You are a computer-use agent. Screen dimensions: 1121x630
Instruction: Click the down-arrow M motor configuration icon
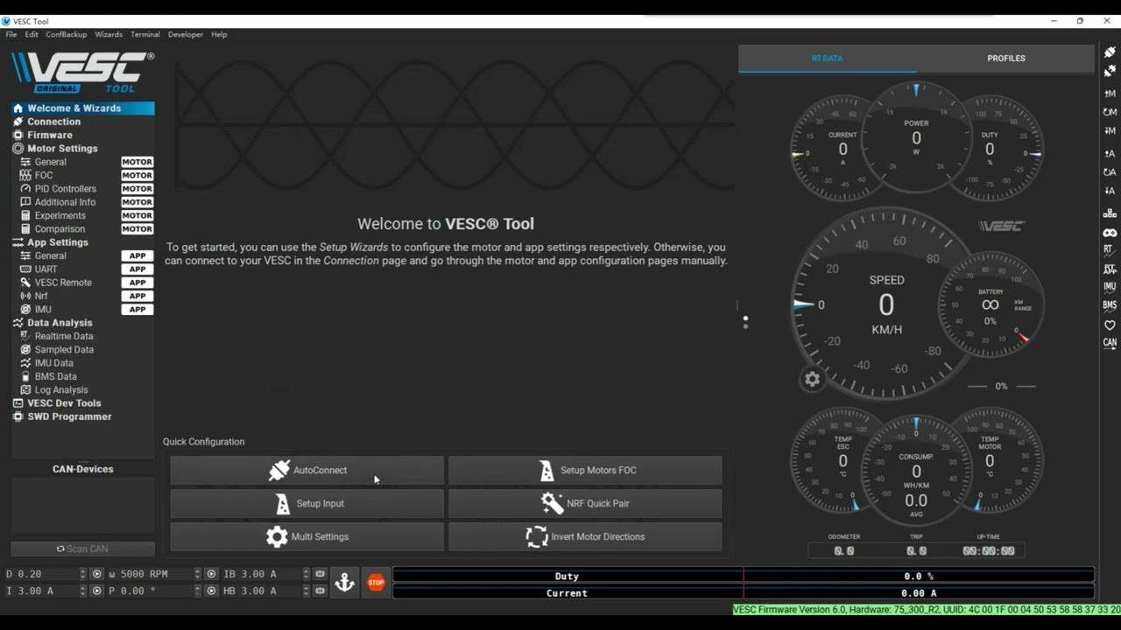tap(1110, 131)
